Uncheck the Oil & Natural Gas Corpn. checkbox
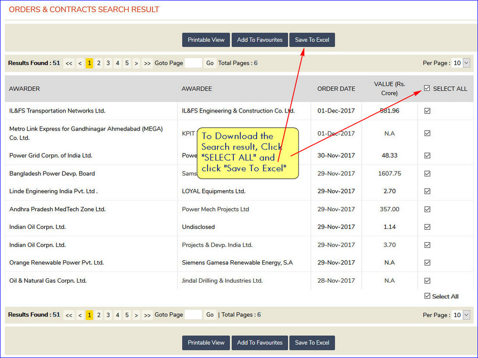 pos(427,281)
